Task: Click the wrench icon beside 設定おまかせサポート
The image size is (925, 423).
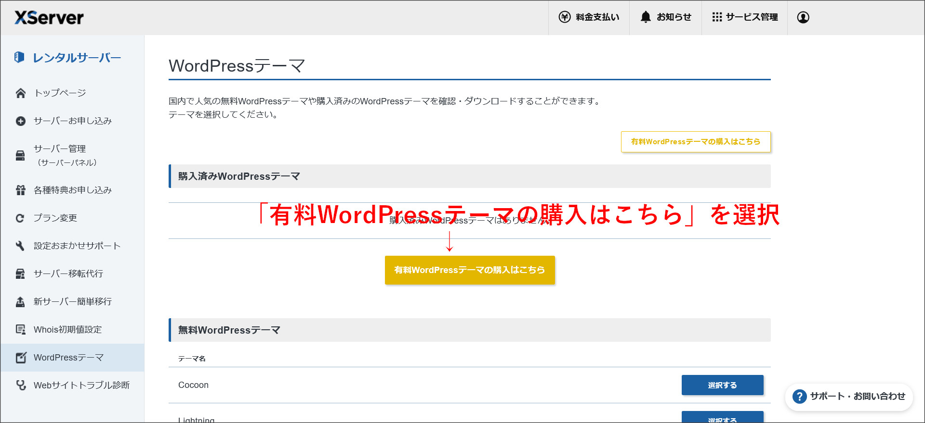Action: pyautogui.click(x=20, y=246)
